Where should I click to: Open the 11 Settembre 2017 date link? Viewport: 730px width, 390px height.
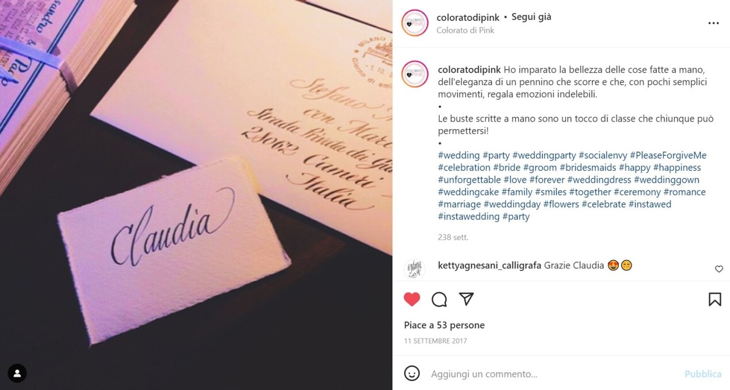click(x=435, y=341)
